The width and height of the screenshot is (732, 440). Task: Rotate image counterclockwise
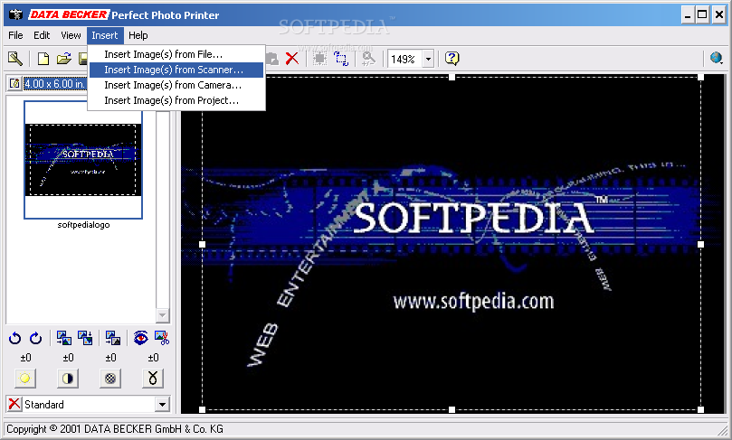pyautogui.click(x=15, y=339)
